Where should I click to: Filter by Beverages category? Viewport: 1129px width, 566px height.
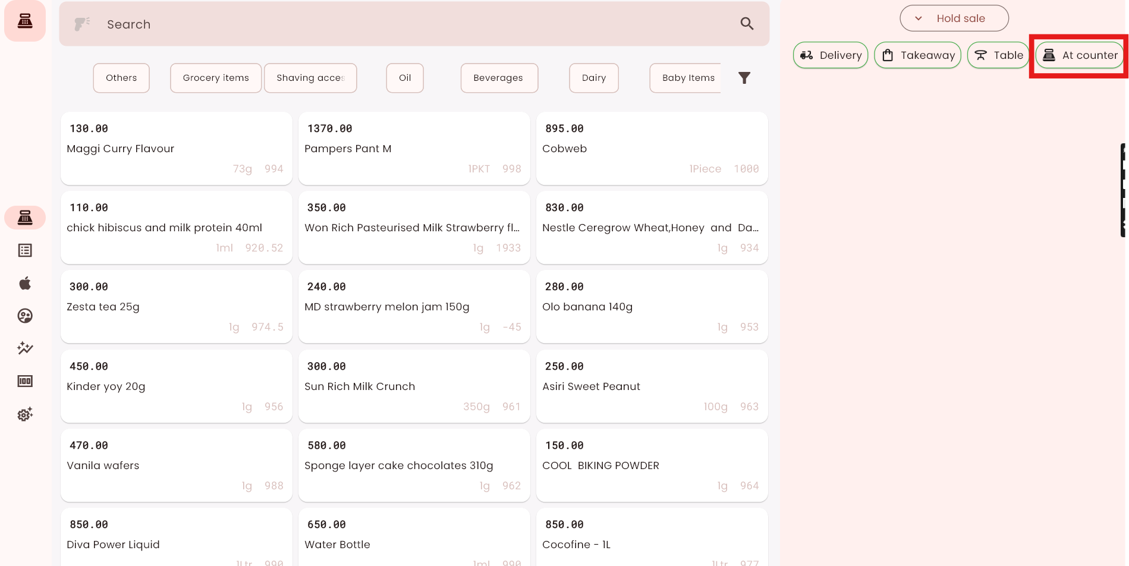point(498,78)
